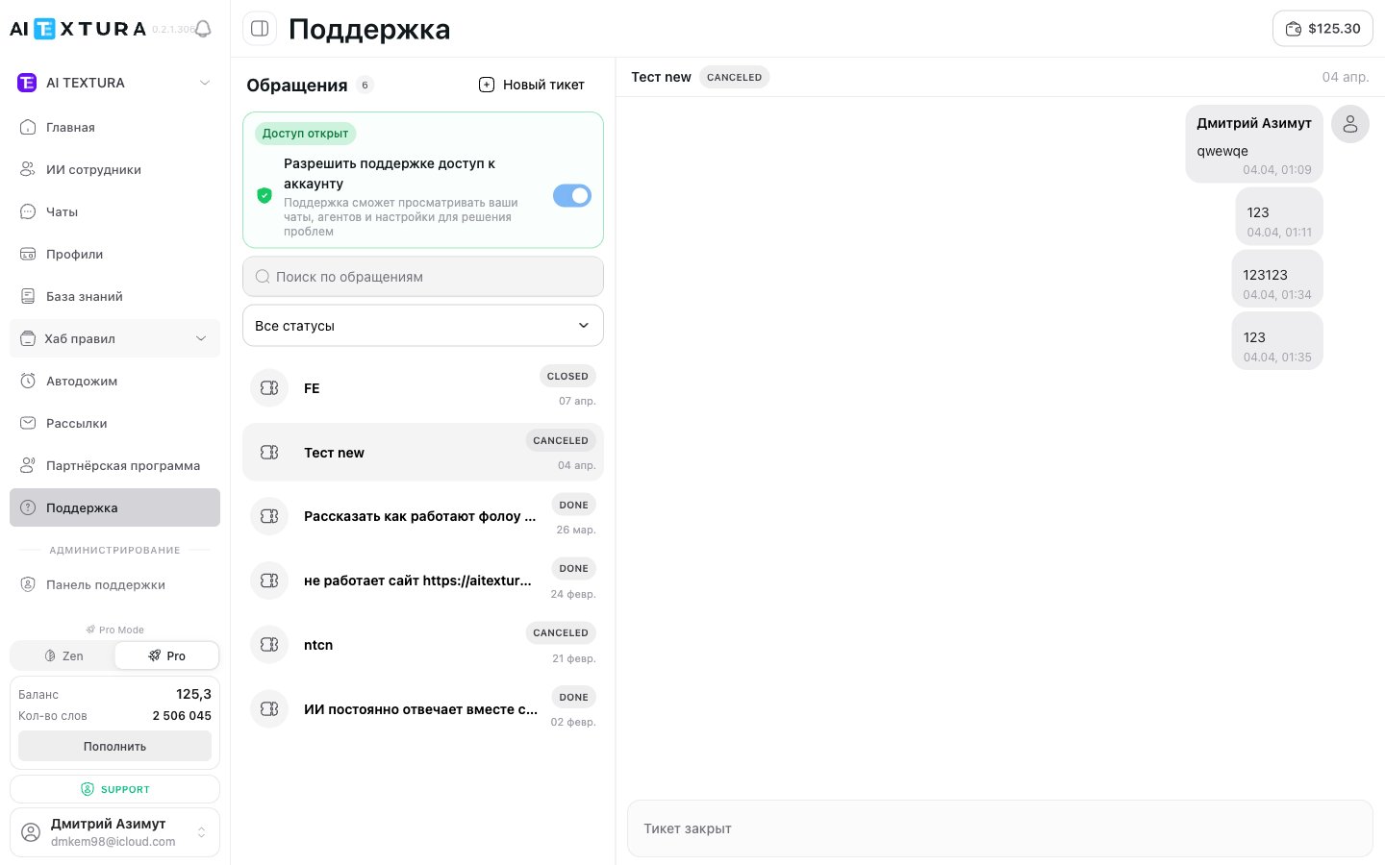Open Автодожим section
This screenshot has width=1385, height=865.
115,381
